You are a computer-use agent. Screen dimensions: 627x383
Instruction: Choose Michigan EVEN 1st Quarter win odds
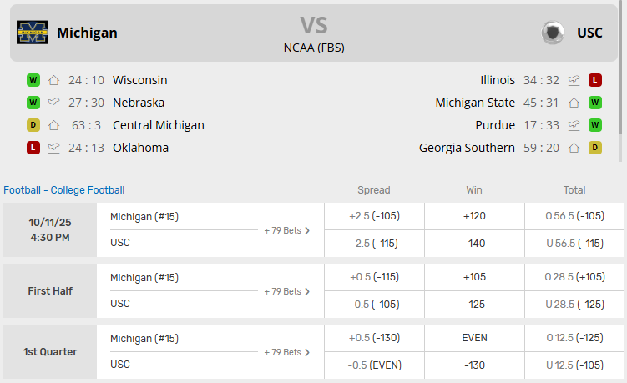pyautogui.click(x=474, y=338)
